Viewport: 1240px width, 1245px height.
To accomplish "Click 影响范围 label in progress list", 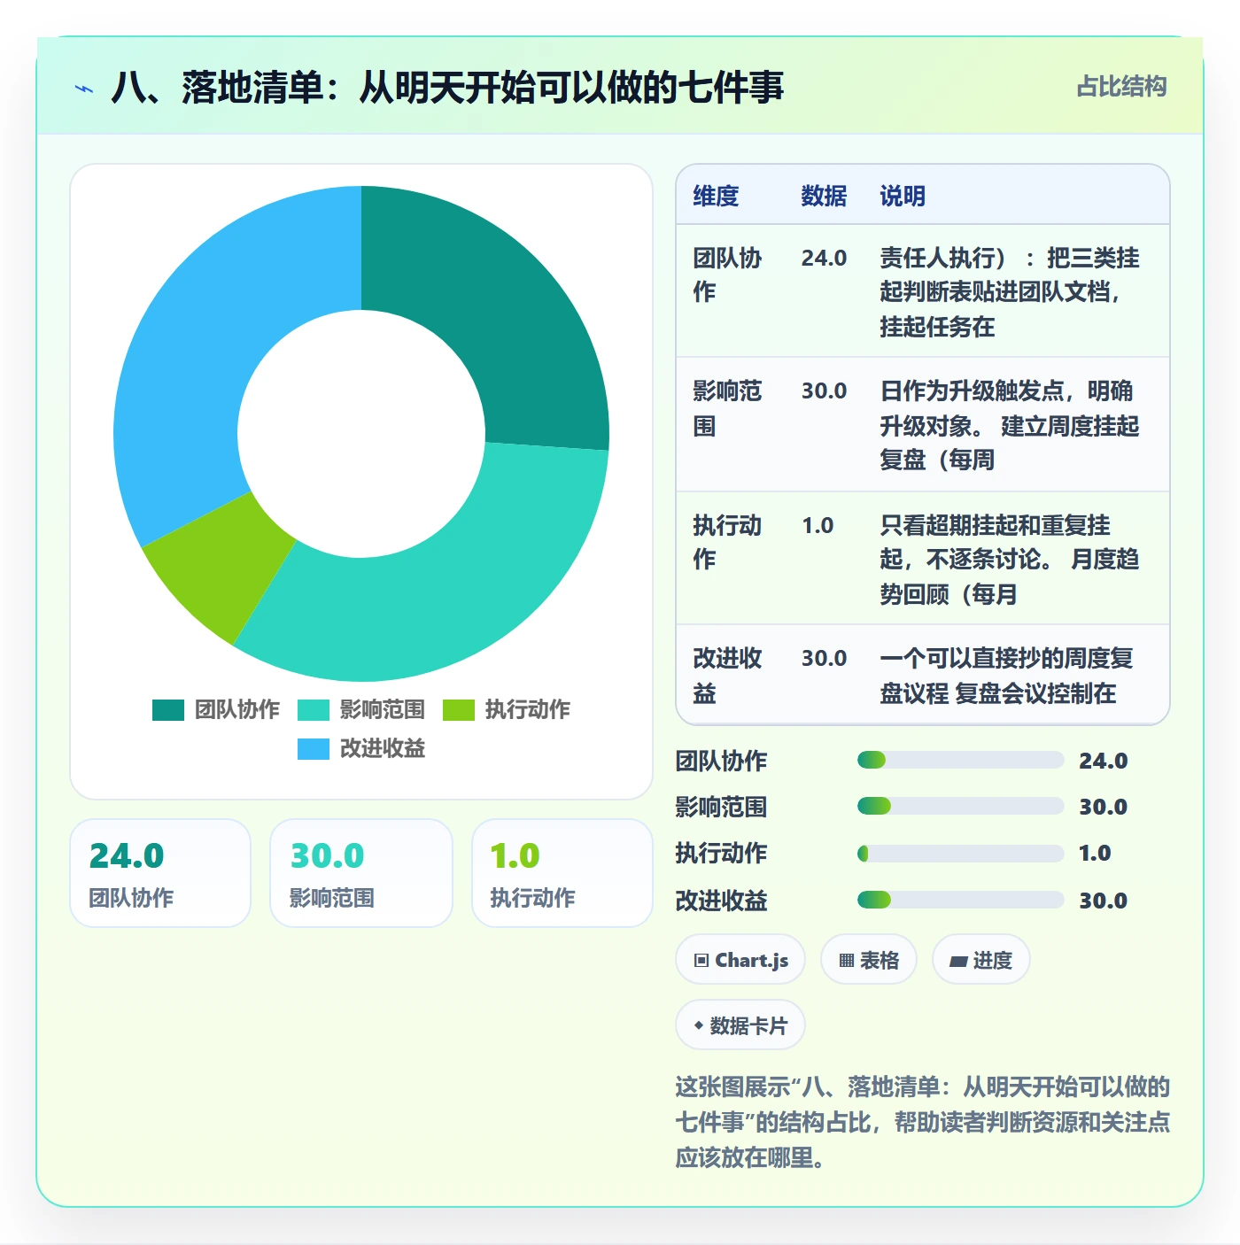I will (721, 807).
